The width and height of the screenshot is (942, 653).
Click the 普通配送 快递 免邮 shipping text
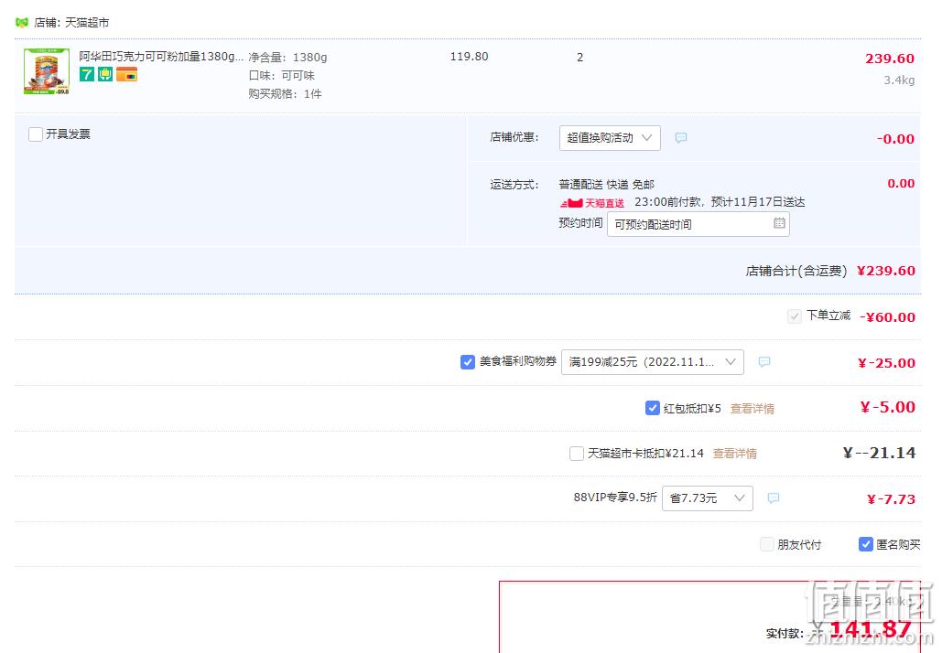click(607, 184)
